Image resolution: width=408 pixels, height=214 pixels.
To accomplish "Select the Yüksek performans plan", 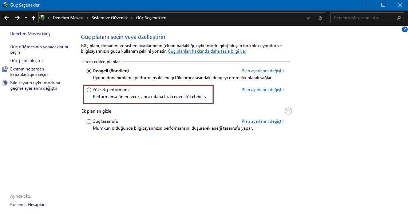I will click(89, 90).
